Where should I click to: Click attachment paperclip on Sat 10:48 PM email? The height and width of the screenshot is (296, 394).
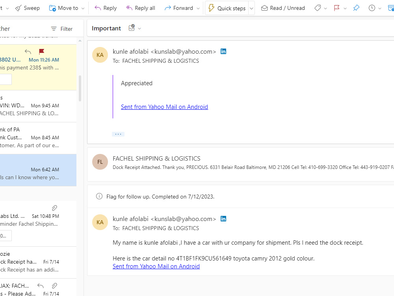[54, 208]
